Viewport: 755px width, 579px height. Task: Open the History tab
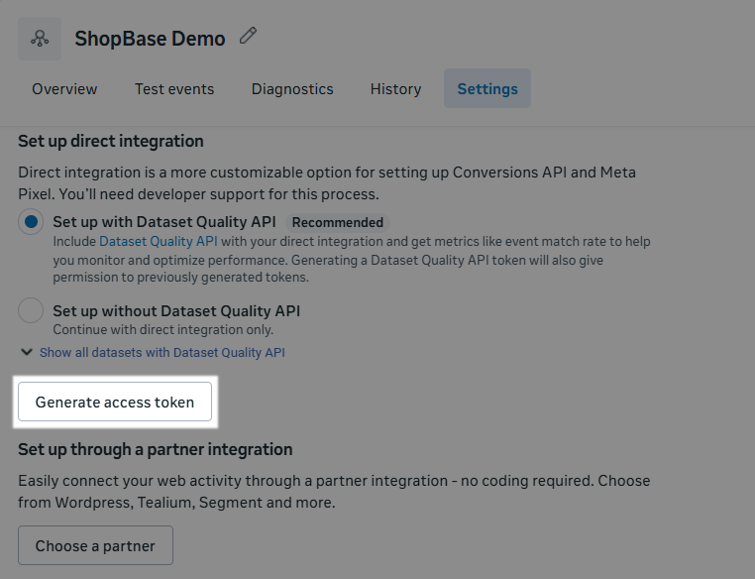(395, 89)
